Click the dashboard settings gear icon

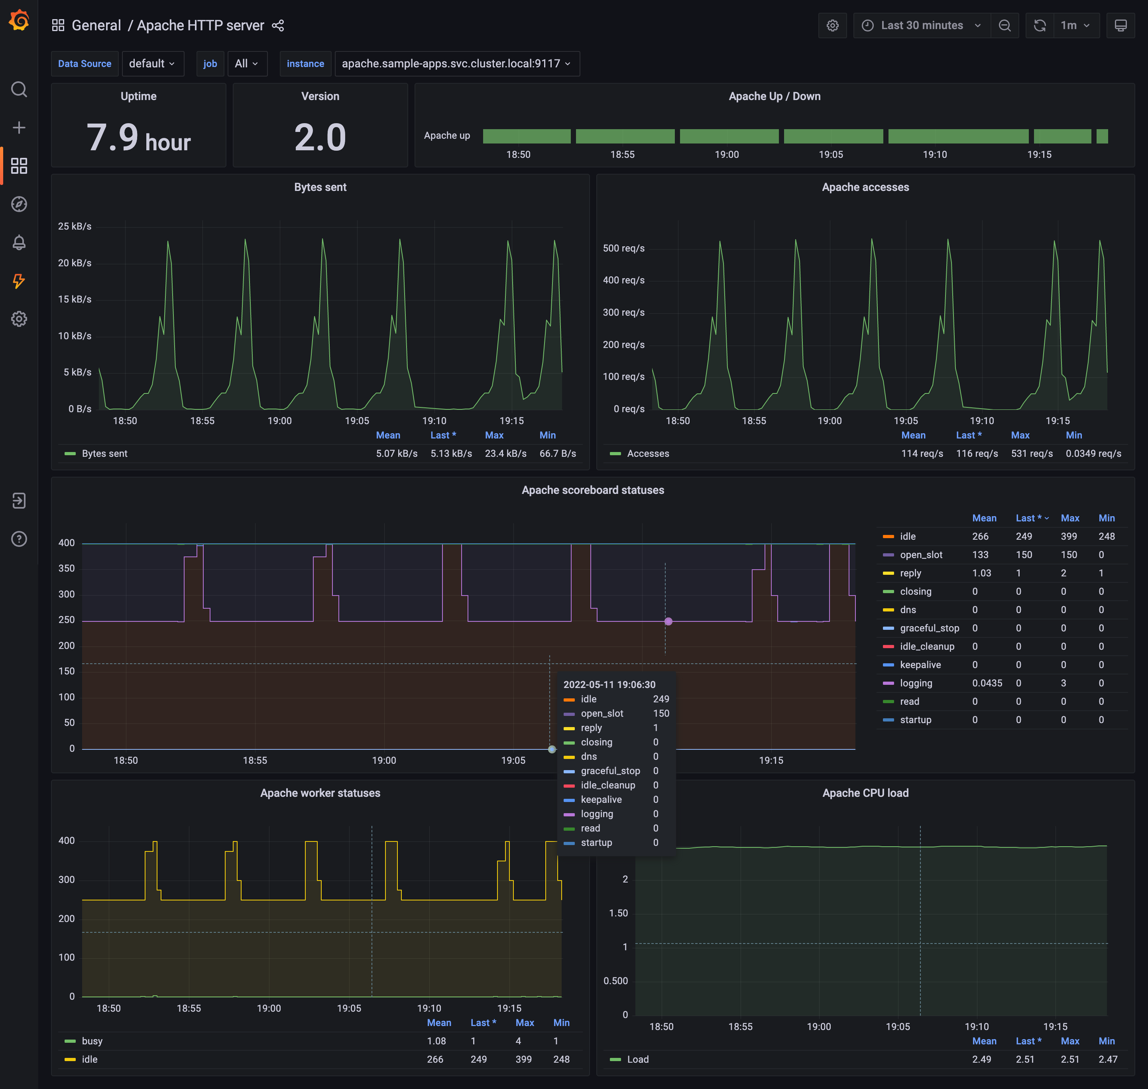[x=832, y=26]
